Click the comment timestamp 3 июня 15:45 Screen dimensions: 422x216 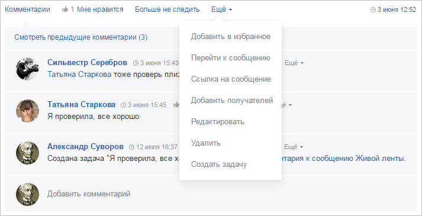click(147, 105)
